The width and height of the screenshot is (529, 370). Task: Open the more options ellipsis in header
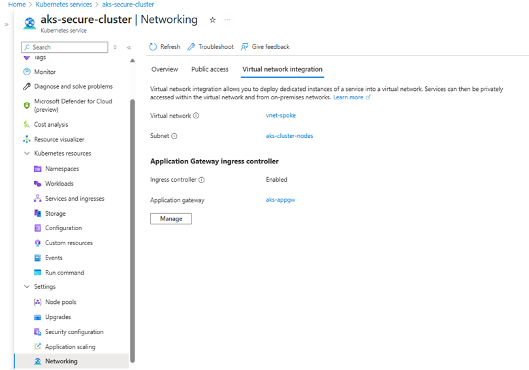(x=227, y=20)
